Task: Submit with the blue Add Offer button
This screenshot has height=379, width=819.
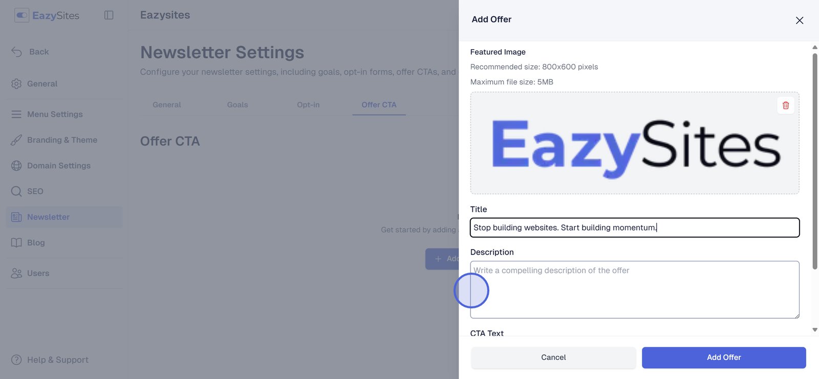Action: pyautogui.click(x=724, y=358)
